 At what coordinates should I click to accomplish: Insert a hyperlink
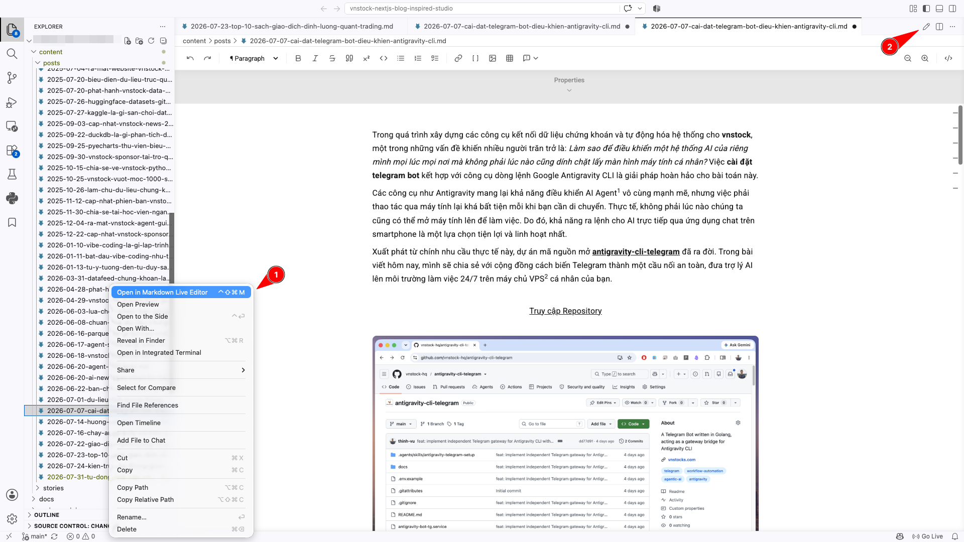click(458, 58)
